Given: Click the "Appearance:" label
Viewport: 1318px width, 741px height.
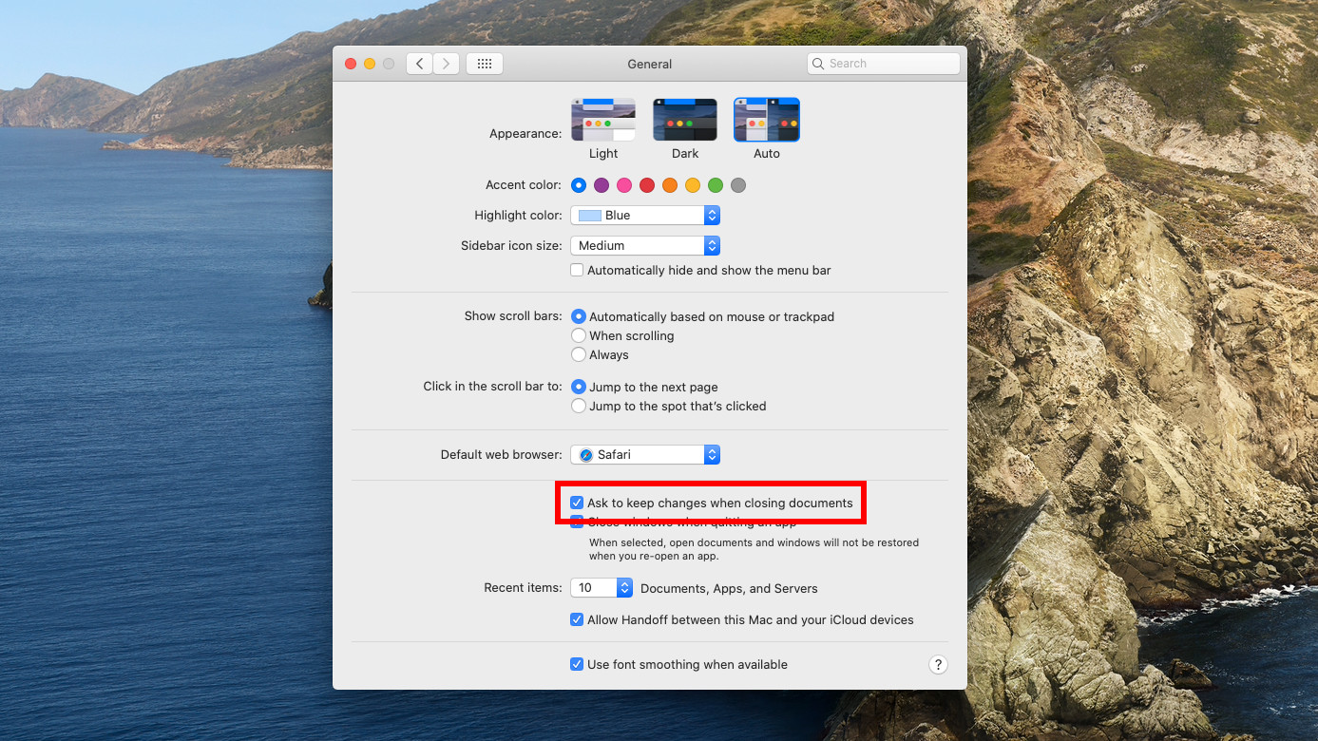Looking at the screenshot, I should [525, 134].
